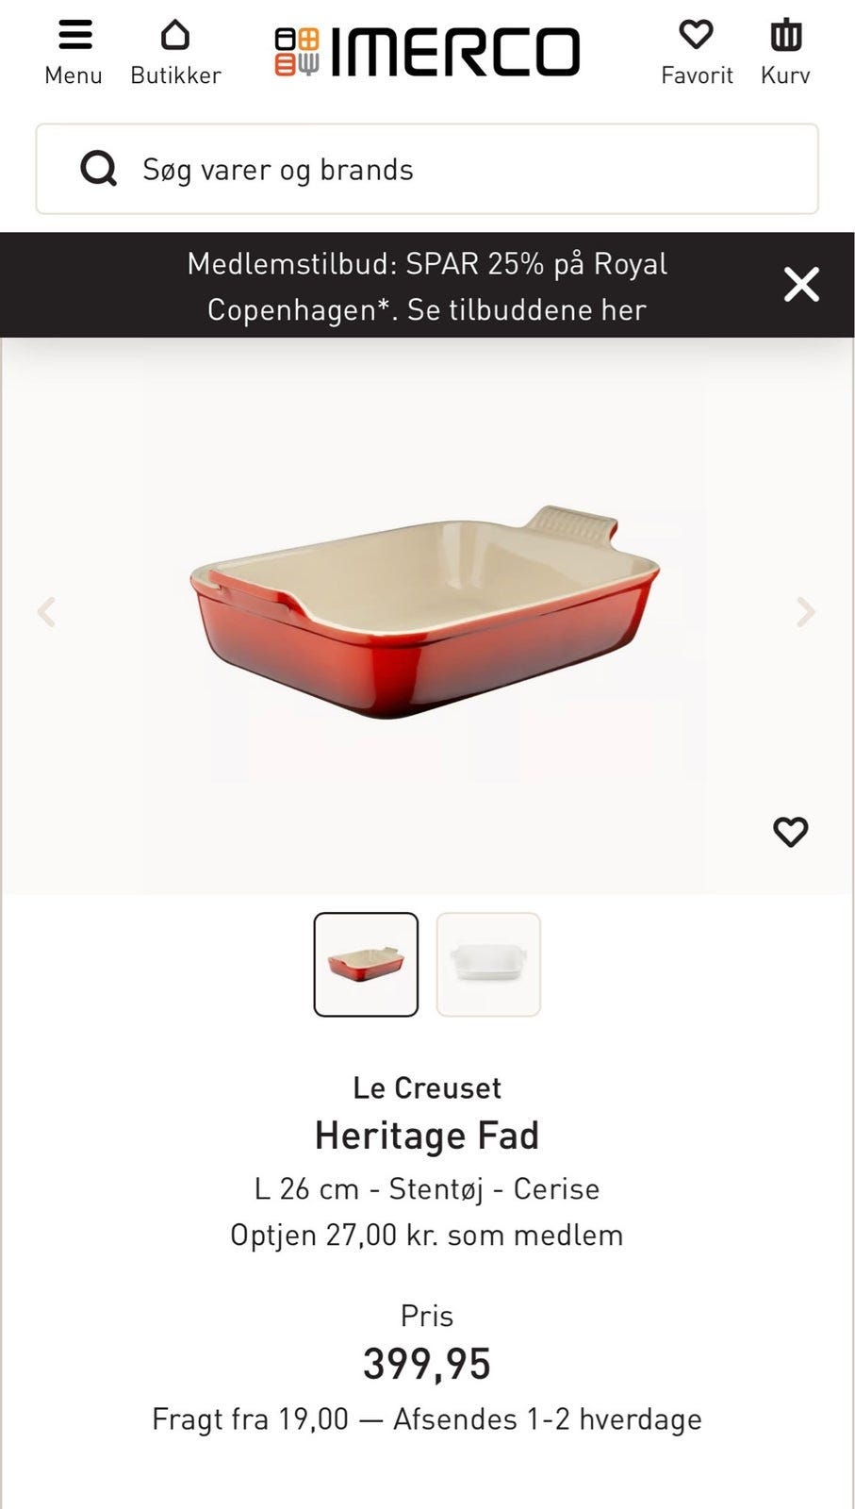This screenshot has height=1509, width=855.
Task: Add product to favorites with the heart
Action: point(790,832)
